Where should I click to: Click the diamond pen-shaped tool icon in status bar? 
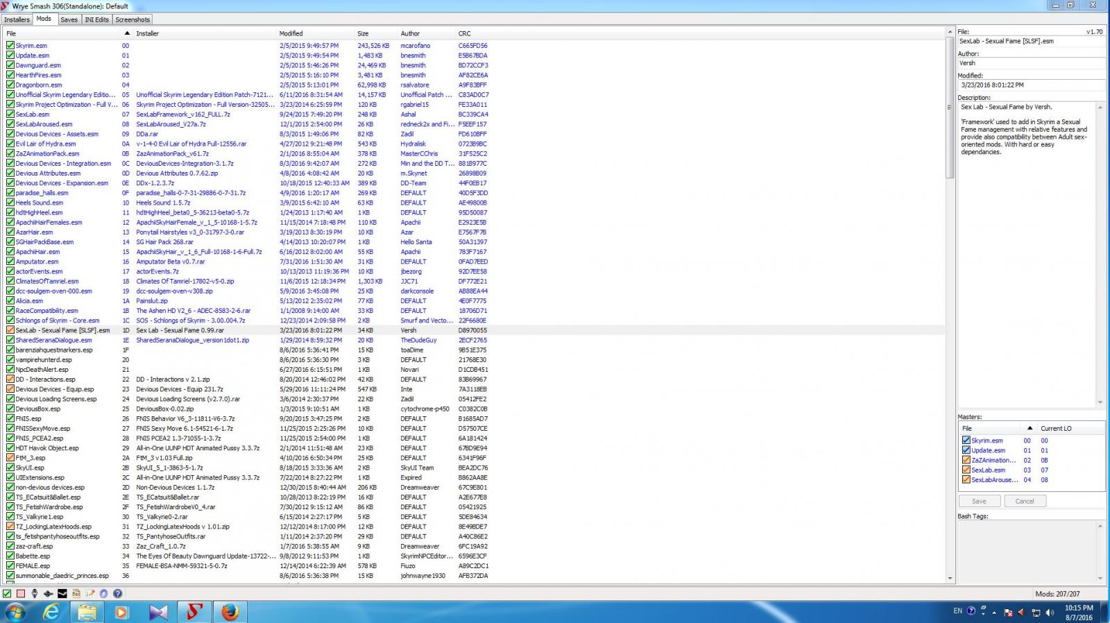35,594
